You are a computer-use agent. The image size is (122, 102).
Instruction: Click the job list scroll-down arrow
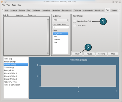(x=48, y=54)
